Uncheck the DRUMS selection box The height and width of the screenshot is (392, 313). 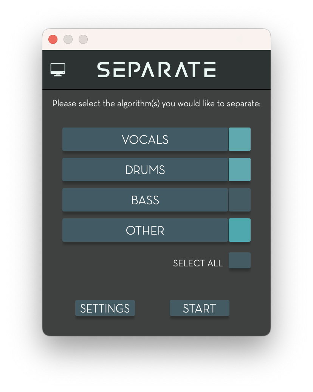pyautogui.click(x=240, y=170)
